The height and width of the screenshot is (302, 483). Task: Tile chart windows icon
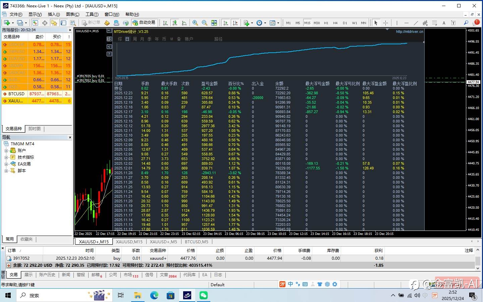pos(214,23)
